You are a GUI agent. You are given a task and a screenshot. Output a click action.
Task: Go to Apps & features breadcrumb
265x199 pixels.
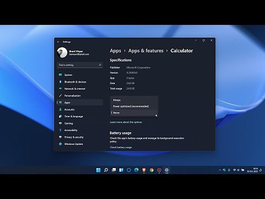[x=146, y=51]
